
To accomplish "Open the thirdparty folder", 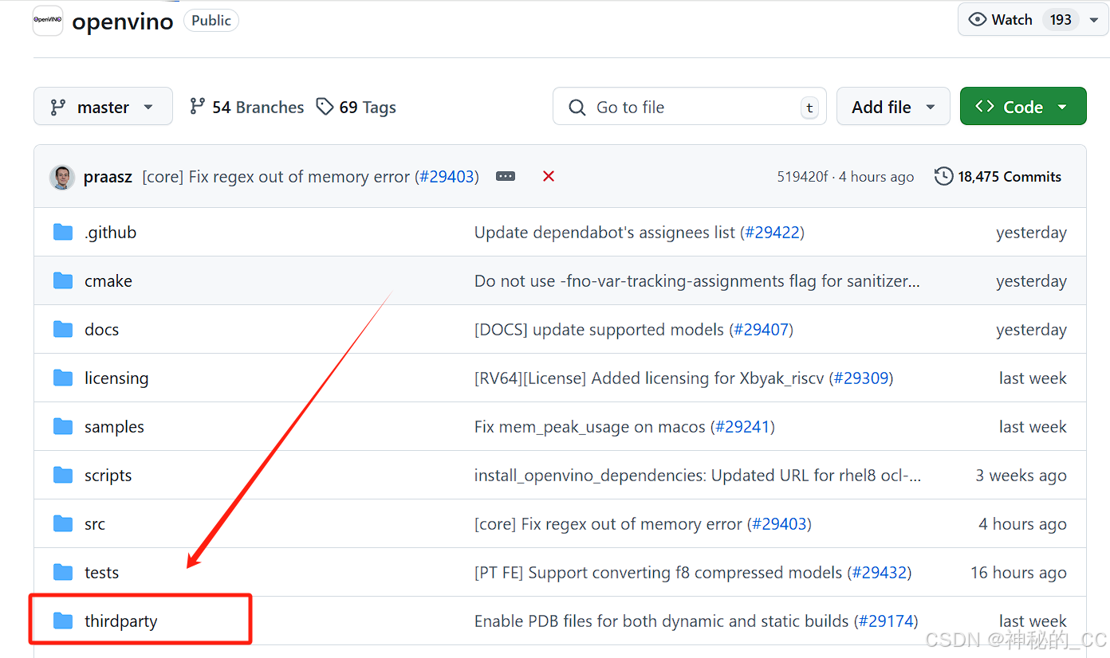I will [x=120, y=621].
